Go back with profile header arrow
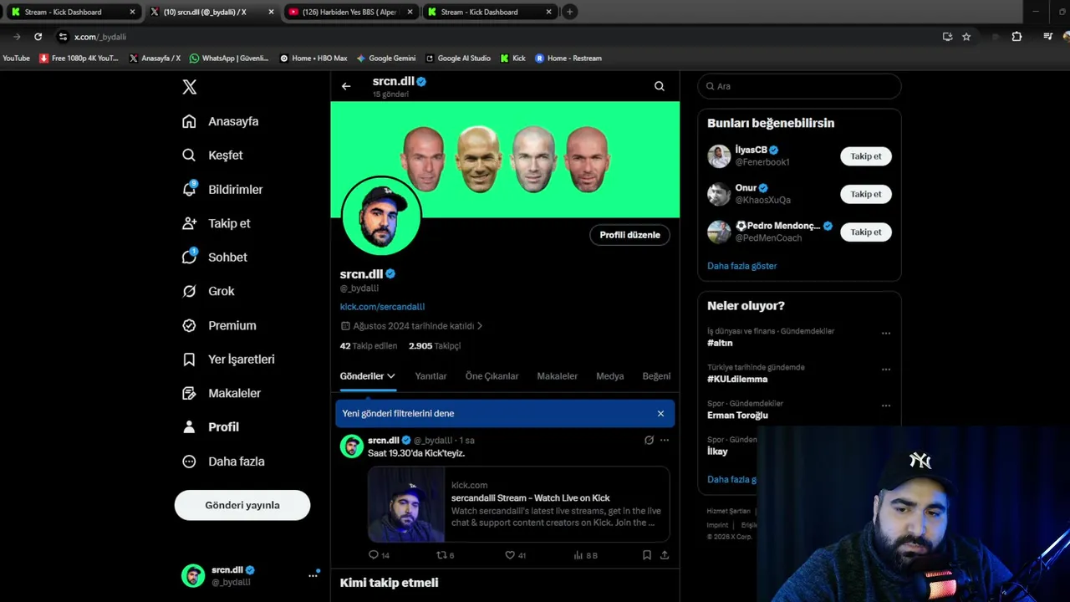This screenshot has width=1070, height=602. tap(346, 86)
